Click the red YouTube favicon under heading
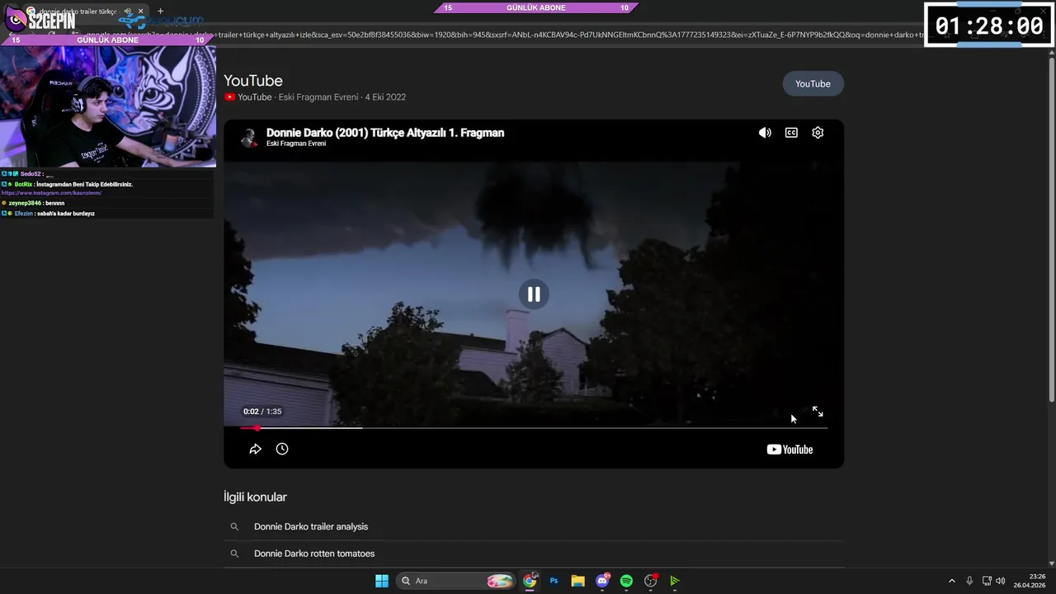The image size is (1056, 594). coord(229,97)
